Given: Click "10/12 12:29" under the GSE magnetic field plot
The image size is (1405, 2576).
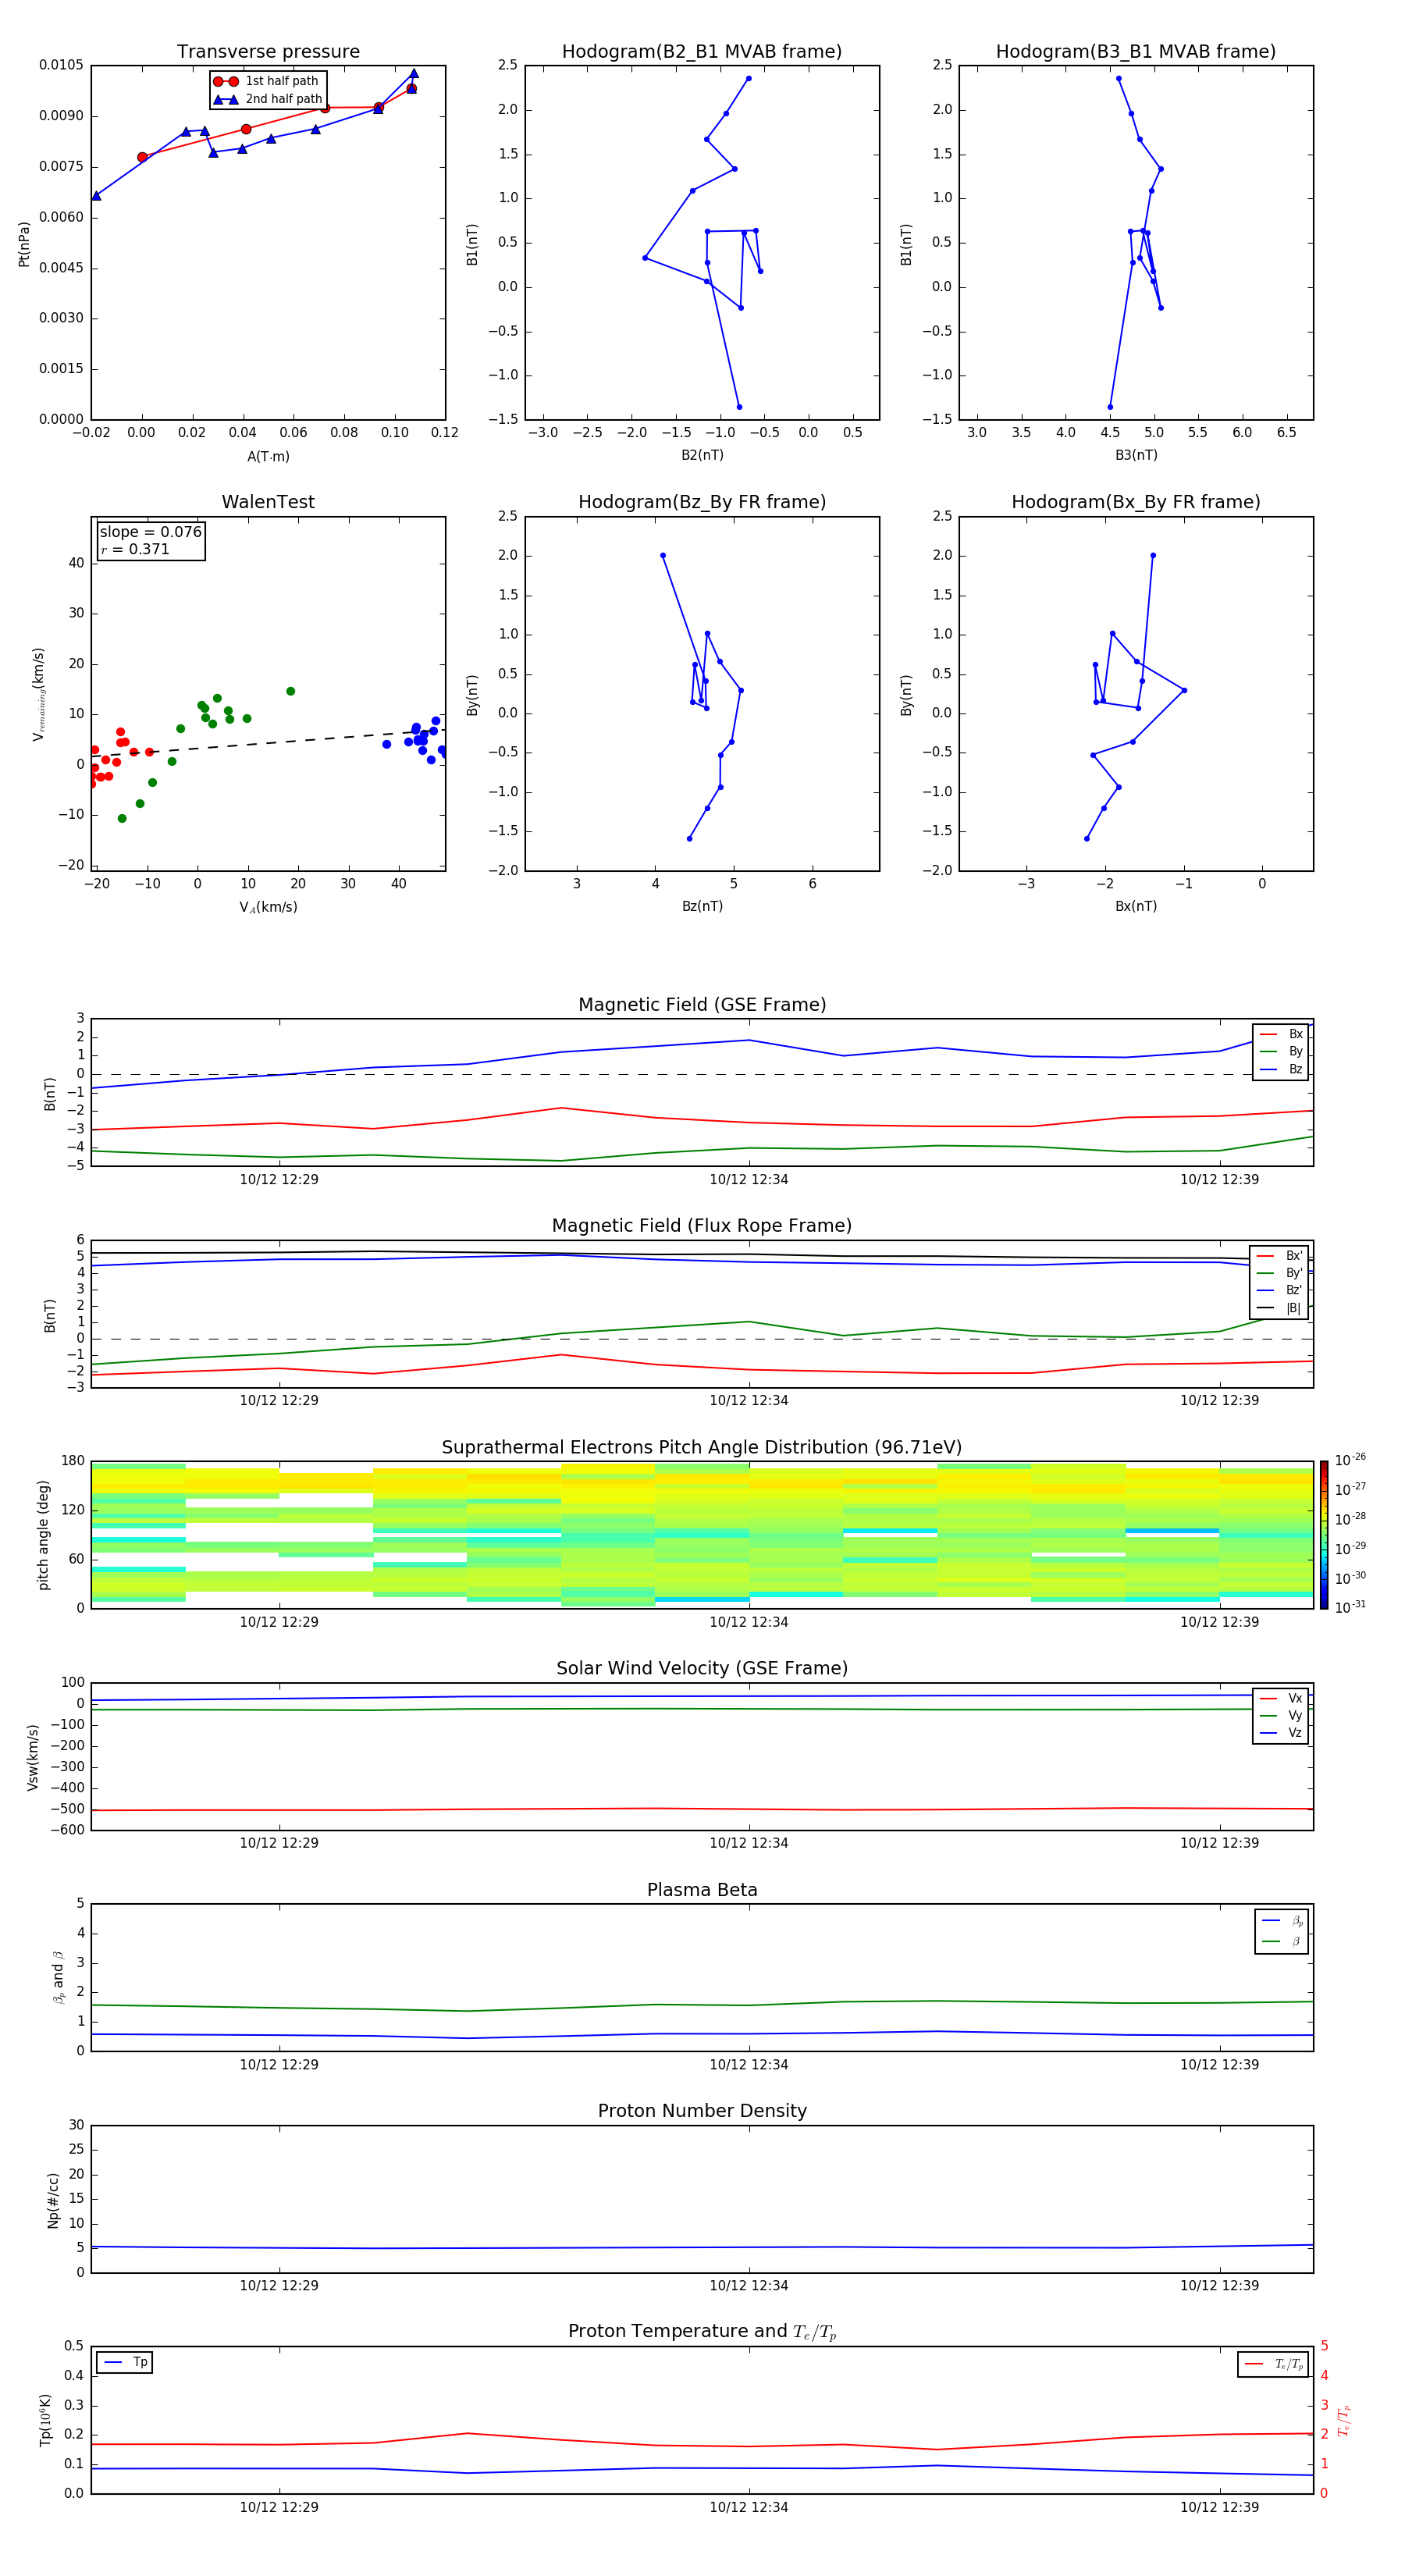Looking at the screenshot, I should point(279,1179).
